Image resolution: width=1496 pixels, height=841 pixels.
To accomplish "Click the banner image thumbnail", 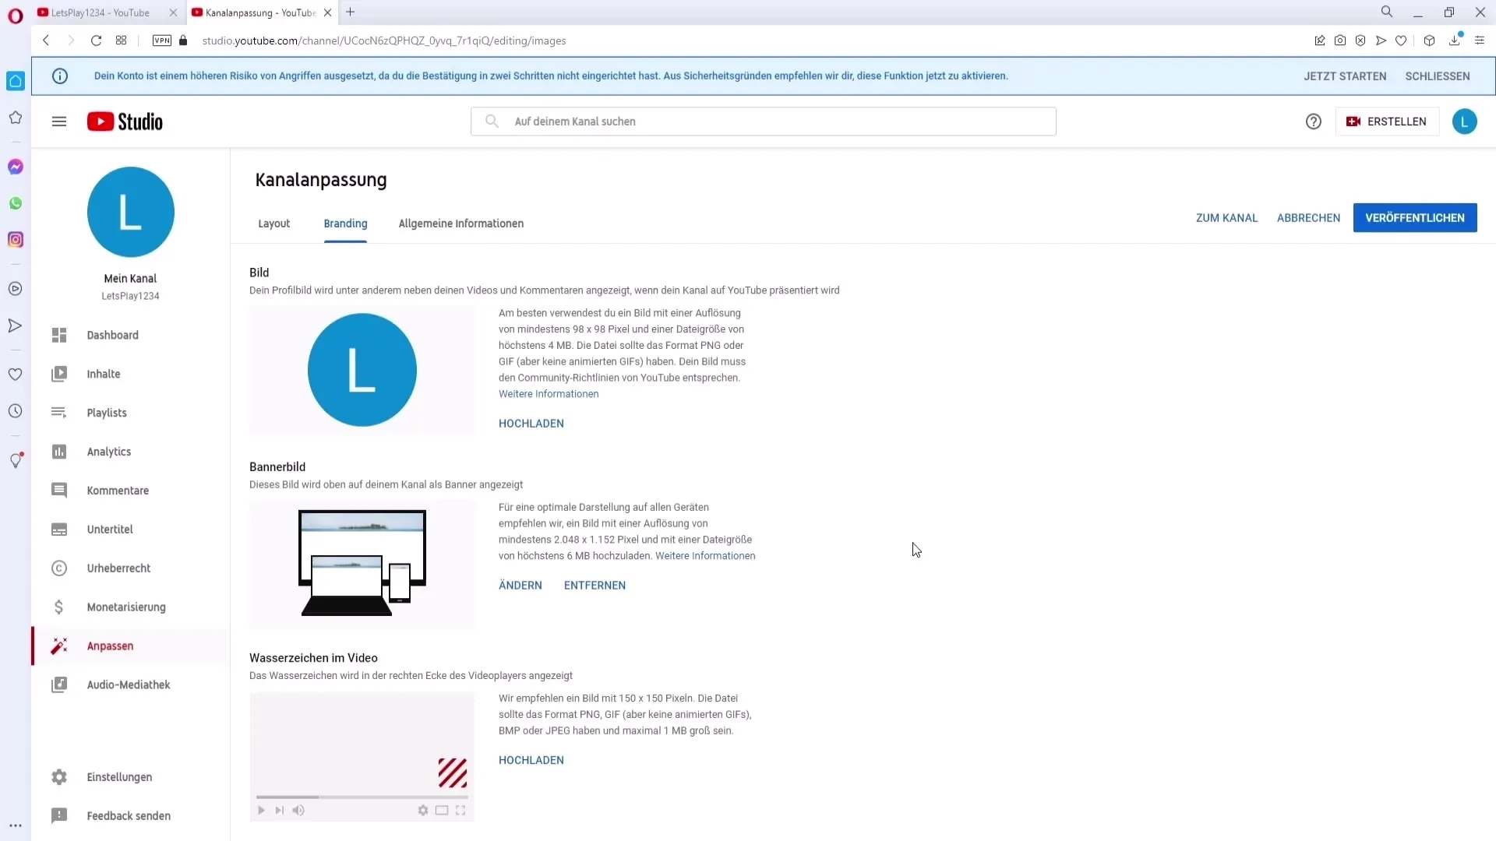I will (362, 560).
